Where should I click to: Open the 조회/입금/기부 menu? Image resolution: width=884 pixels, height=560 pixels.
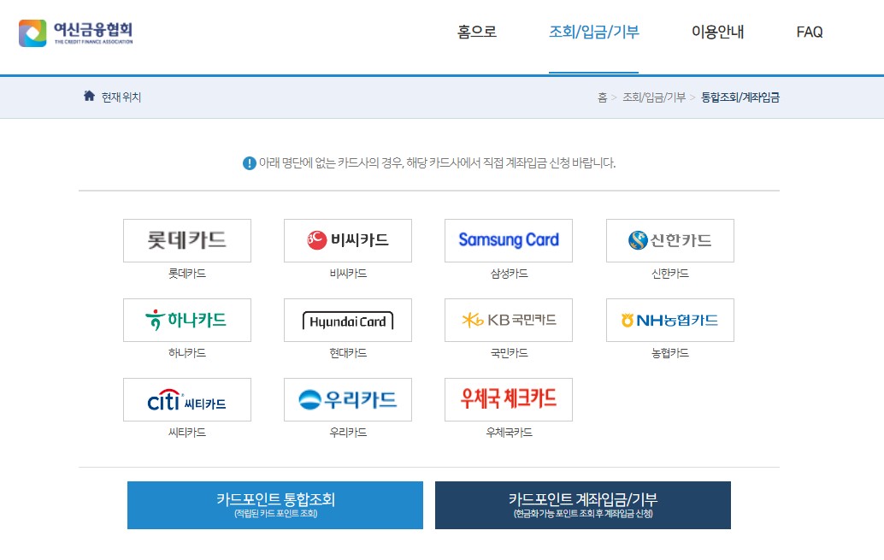coord(593,32)
